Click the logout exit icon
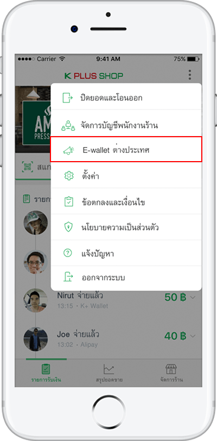 point(68,277)
